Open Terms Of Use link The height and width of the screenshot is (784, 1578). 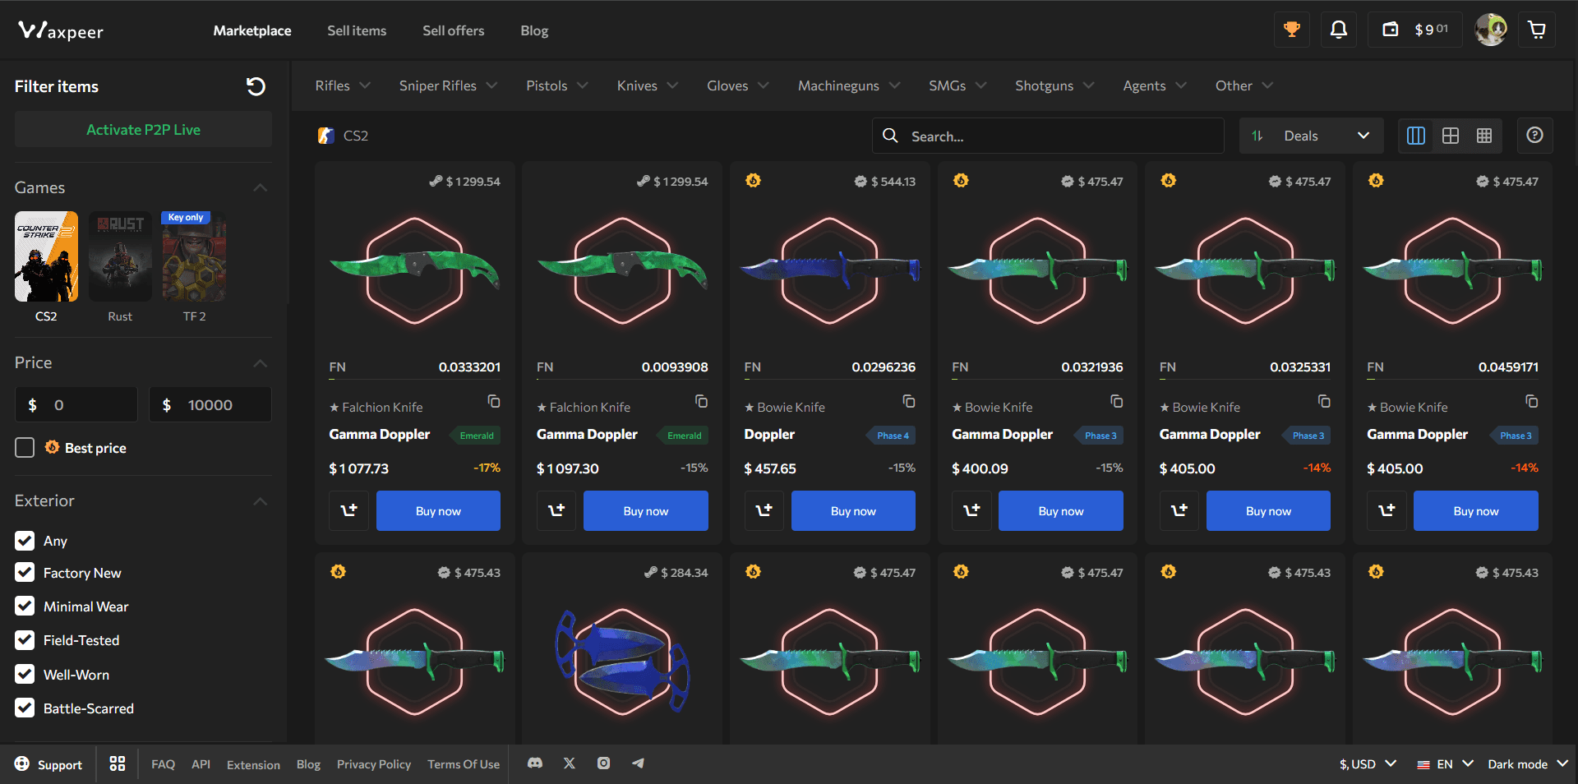[464, 764]
